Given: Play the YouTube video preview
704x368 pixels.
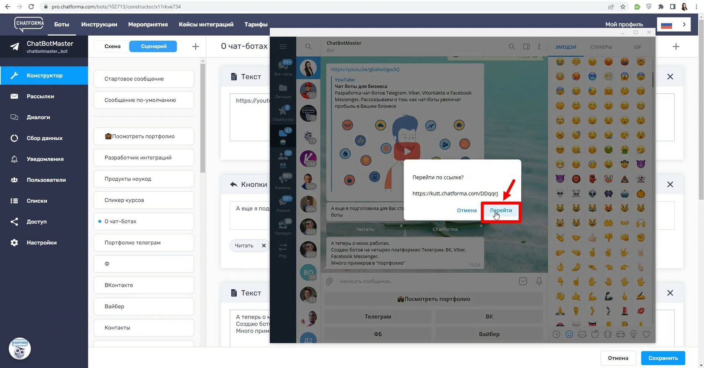Looking at the screenshot, I should 407,151.
